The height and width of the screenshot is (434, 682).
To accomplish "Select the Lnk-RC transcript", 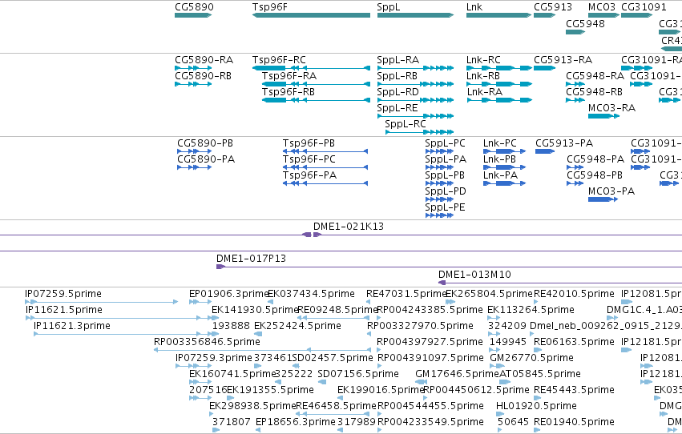I will (499, 68).
